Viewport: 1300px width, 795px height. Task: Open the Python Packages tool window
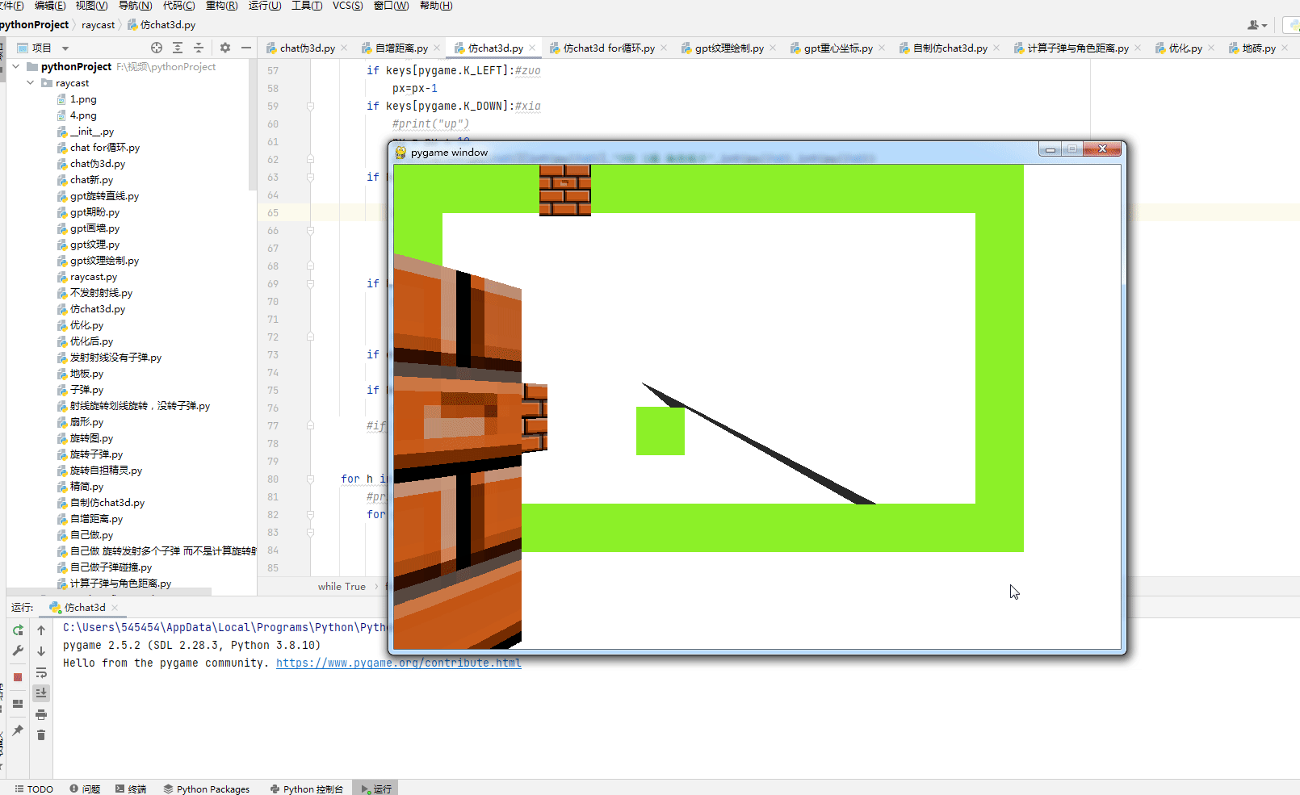(x=207, y=789)
